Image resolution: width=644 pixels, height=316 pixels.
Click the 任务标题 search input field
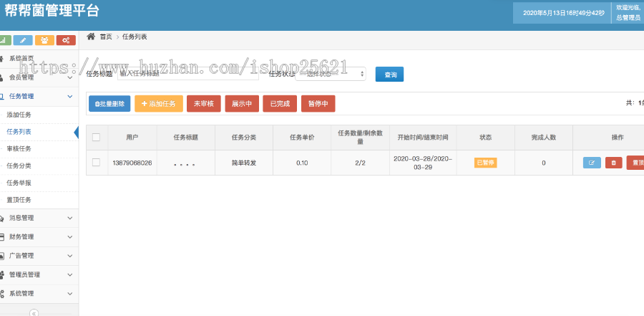click(187, 73)
